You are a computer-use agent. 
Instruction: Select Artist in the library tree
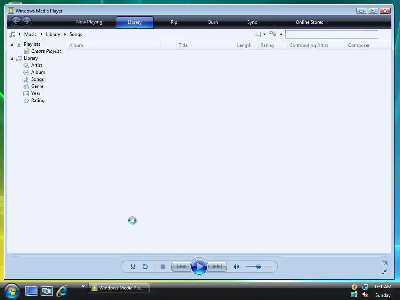pyautogui.click(x=36, y=65)
